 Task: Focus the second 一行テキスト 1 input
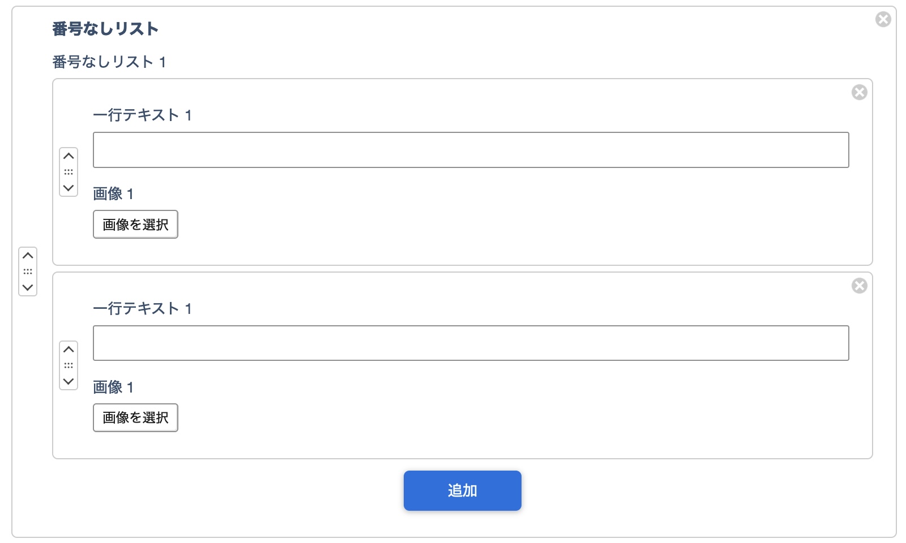point(471,343)
